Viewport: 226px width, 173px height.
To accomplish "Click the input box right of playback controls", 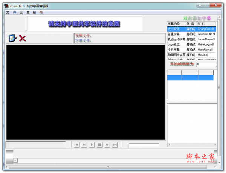I will click(144, 145).
